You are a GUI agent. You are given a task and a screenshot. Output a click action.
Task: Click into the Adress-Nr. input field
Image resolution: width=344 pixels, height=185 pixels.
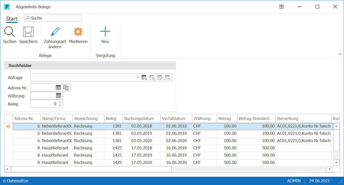pos(43,88)
